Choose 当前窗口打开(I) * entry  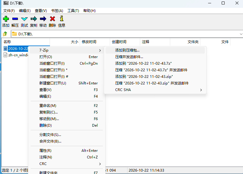point(67,70)
